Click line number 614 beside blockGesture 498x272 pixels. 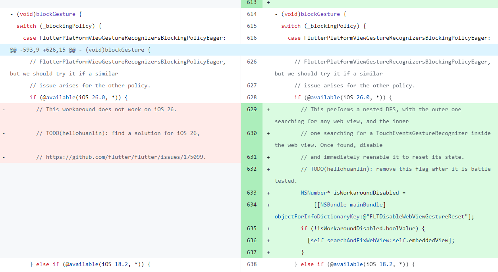[252, 14]
